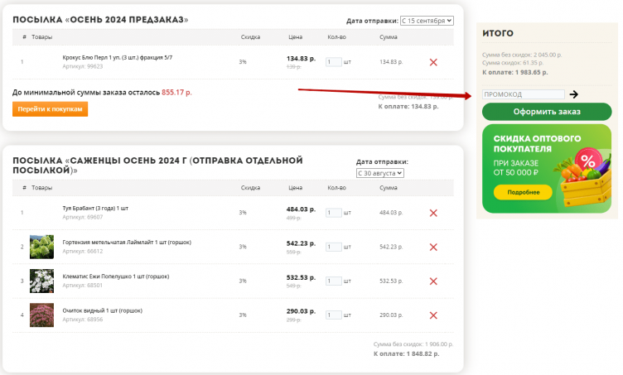The width and height of the screenshot is (623, 375).
Task: Click the Перейти к покупкам button
Action: 50,109
